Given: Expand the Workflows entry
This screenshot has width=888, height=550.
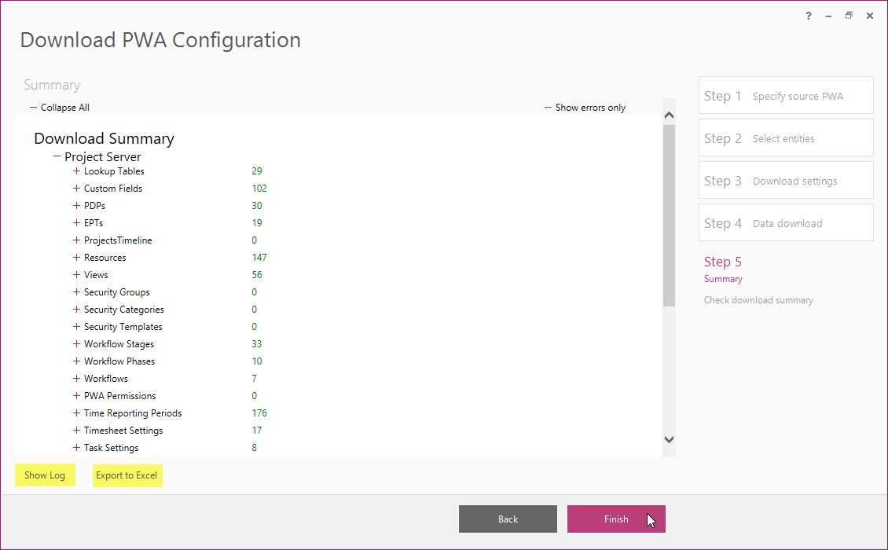Looking at the screenshot, I should click(76, 379).
